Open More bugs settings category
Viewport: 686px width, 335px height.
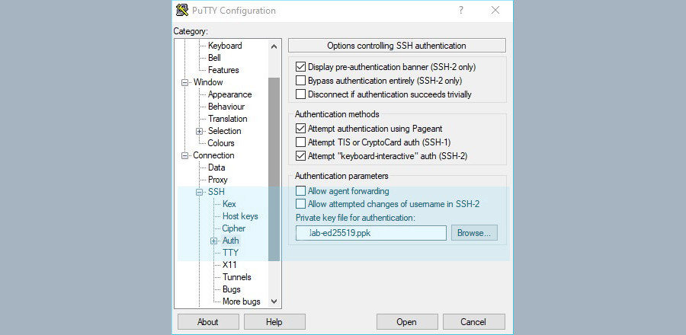point(242,301)
